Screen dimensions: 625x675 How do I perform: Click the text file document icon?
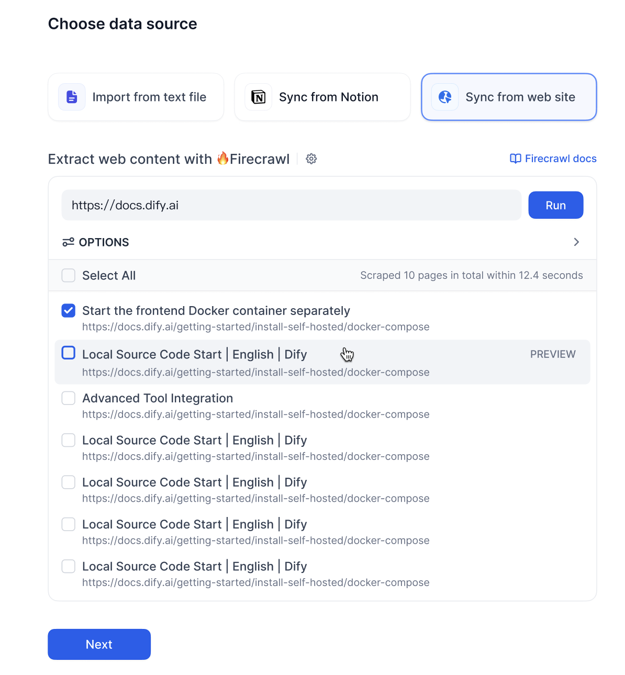tap(72, 97)
